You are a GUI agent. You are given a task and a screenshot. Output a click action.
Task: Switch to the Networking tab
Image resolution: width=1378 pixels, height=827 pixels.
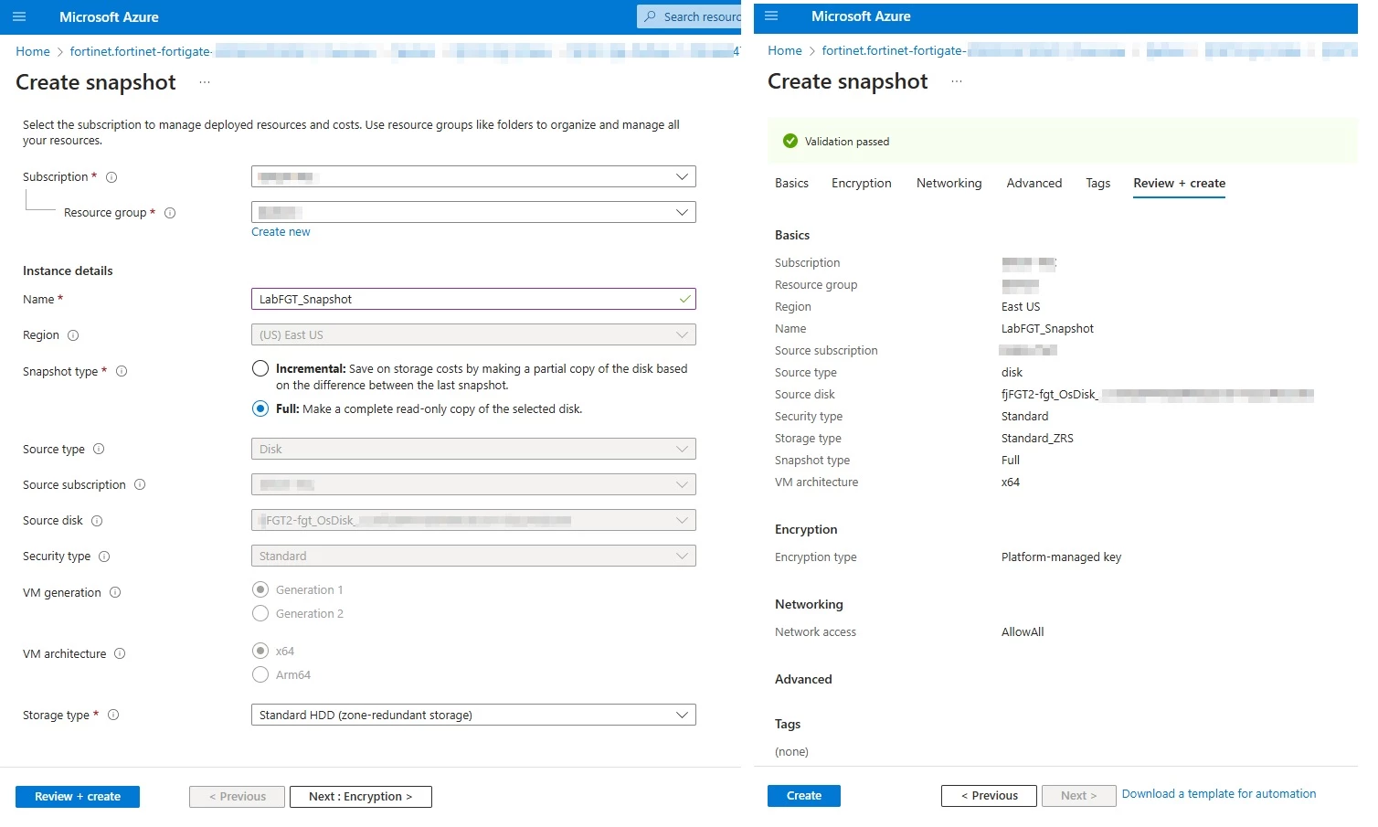pos(949,183)
